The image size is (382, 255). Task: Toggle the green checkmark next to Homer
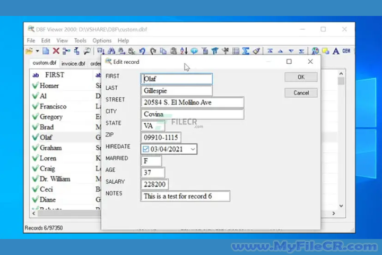(36, 86)
